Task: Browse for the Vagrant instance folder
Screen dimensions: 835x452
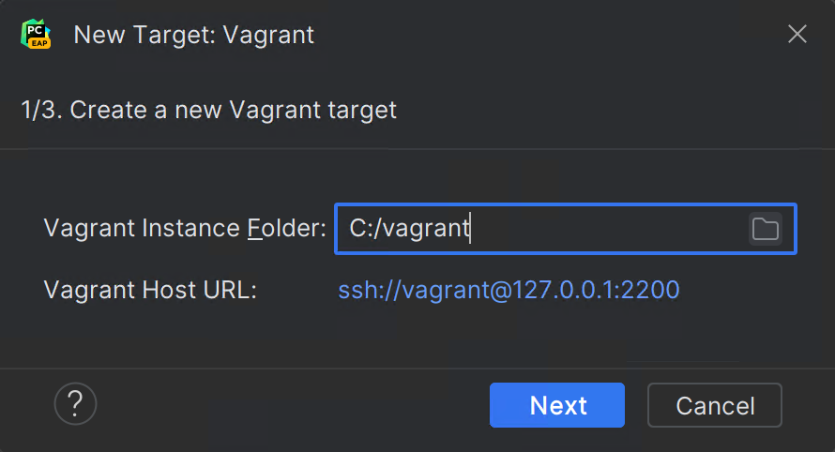Action: pos(766,229)
